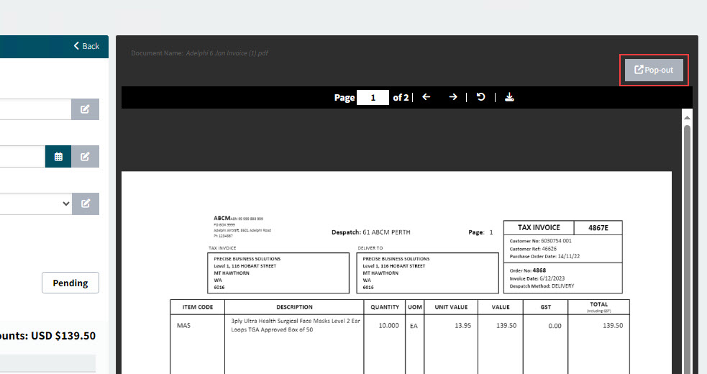Image resolution: width=707 pixels, height=374 pixels.
Task: Click the scrollbar up arrow in the viewer
Action: tap(687, 117)
